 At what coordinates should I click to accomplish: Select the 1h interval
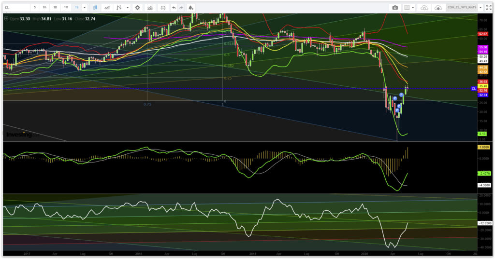44,7
